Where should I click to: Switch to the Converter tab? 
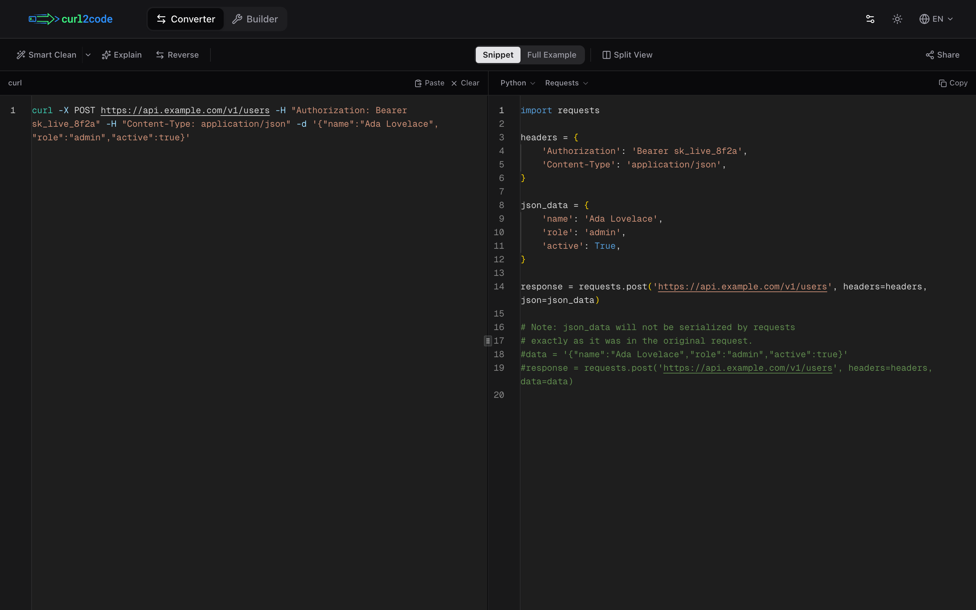(x=186, y=19)
